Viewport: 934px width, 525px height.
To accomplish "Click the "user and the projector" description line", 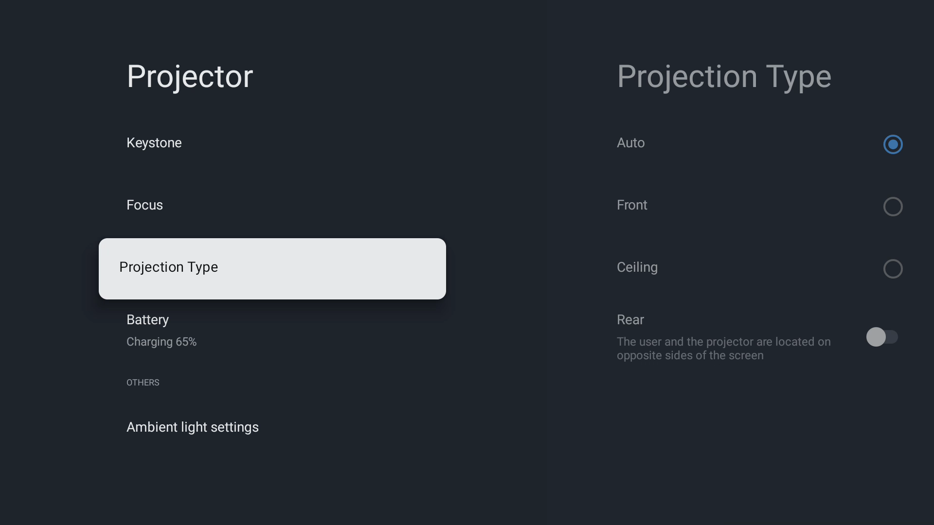I will tap(723, 342).
